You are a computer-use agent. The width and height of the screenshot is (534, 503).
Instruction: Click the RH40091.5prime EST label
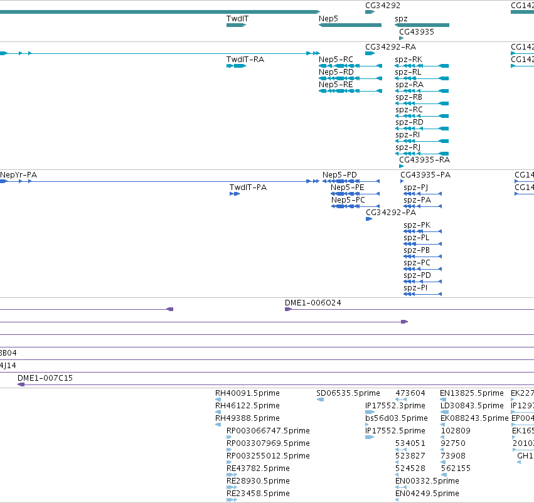pyautogui.click(x=247, y=393)
